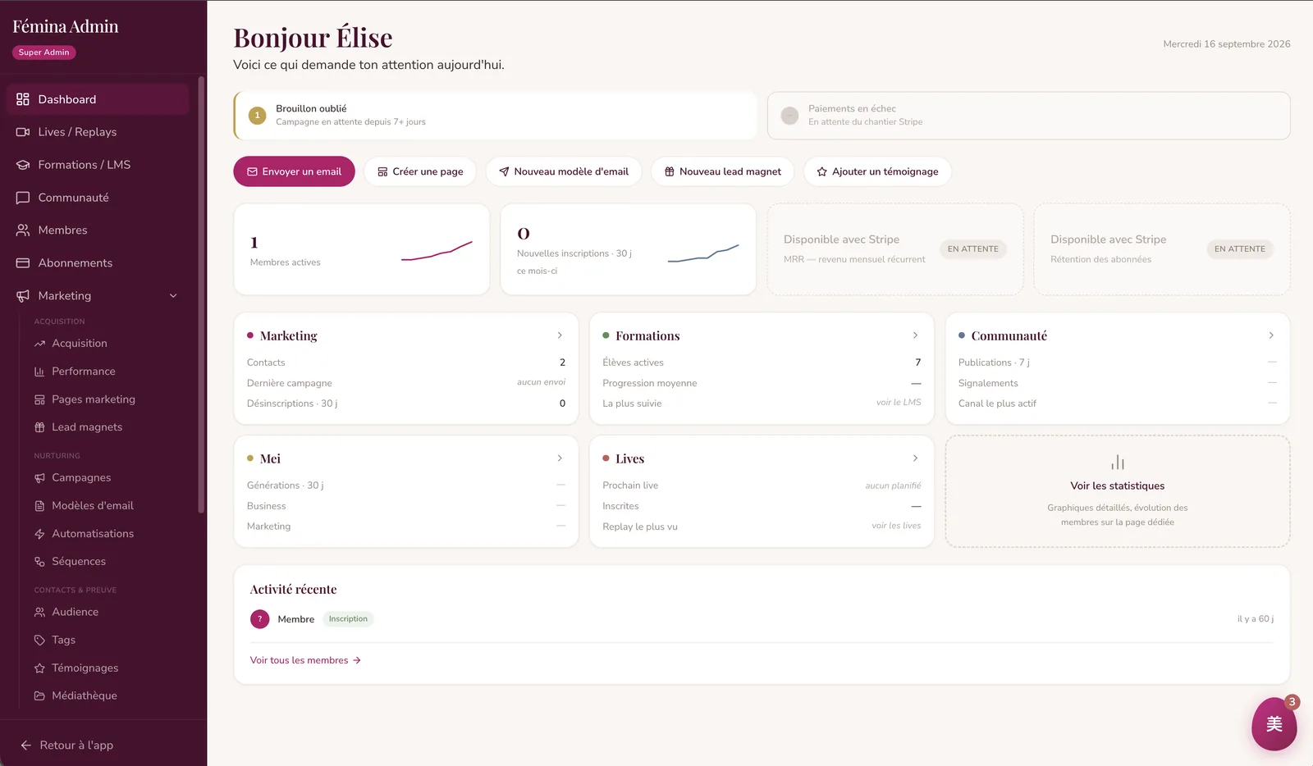Click the Marketing megaphone icon
Viewport: 1313px width, 766px height.
pos(23,296)
